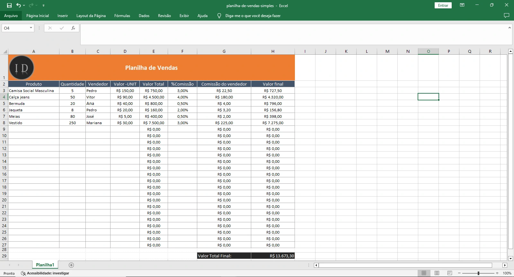
Task: Open the Name Box dropdown arrow
Action: coord(31,28)
